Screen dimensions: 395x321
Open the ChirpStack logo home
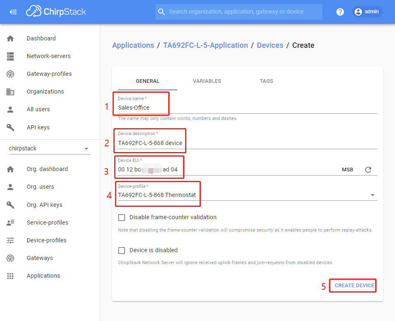pyautogui.click(x=56, y=11)
